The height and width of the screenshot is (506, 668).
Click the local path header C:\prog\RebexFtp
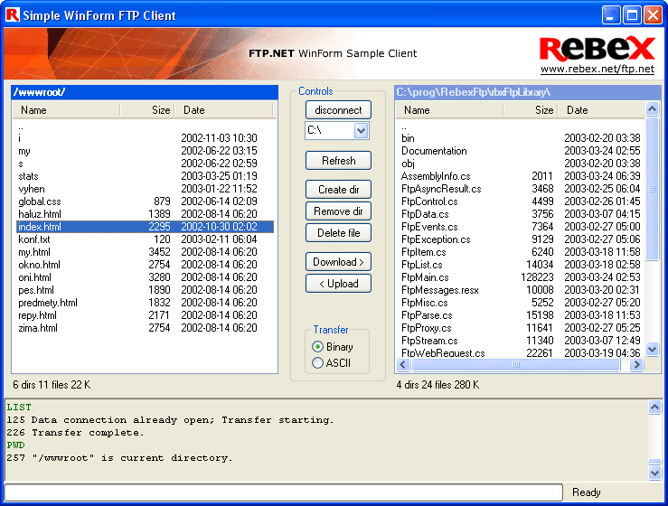(528, 92)
